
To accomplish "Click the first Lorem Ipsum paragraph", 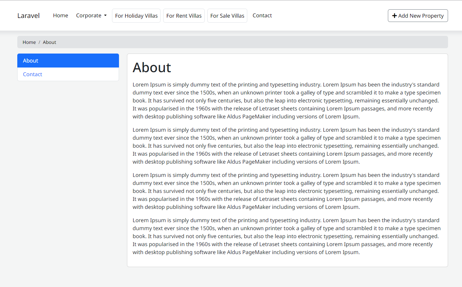I will pos(288,100).
